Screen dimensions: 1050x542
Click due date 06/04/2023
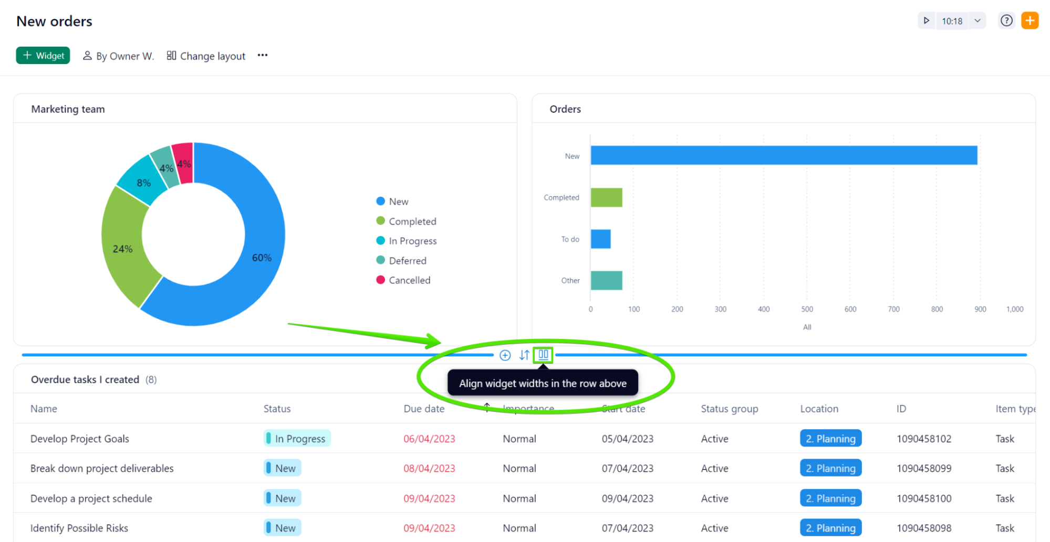(x=429, y=439)
